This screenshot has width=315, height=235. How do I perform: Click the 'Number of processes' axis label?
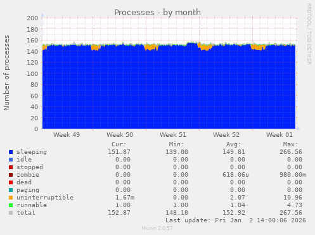(x=6, y=73)
